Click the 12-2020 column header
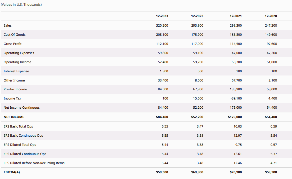The image size is (292, 179). click(x=271, y=16)
